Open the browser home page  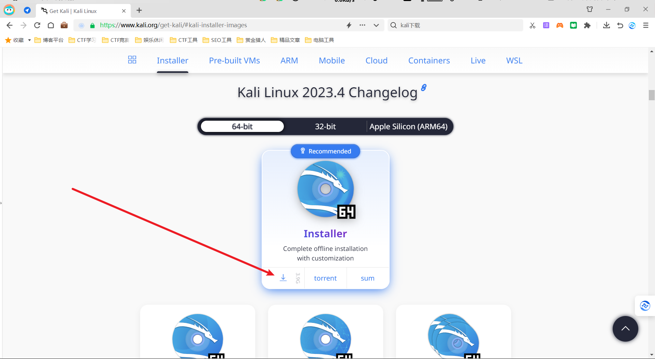coord(51,25)
